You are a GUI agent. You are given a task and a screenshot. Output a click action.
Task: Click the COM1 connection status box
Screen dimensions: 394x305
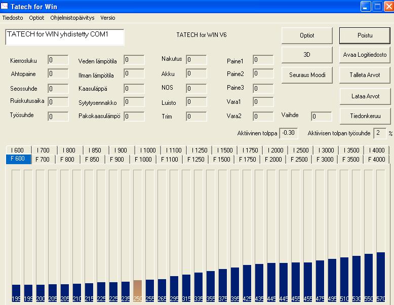(65, 37)
